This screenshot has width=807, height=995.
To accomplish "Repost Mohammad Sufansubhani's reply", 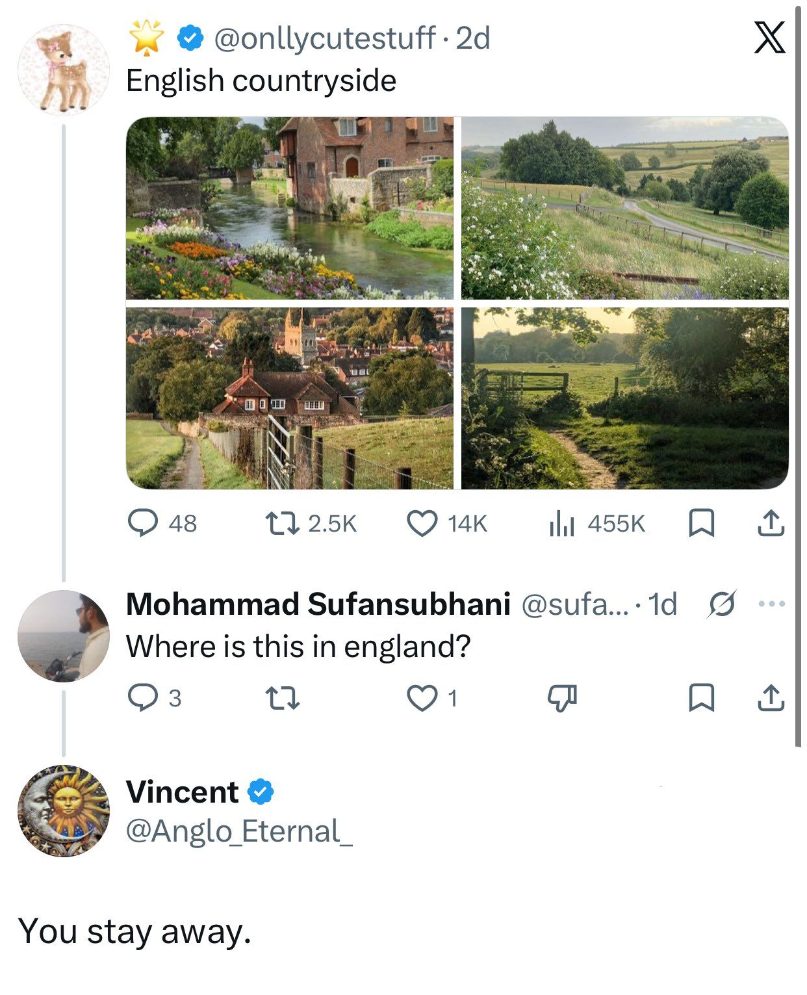I will pyautogui.click(x=283, y=698).
